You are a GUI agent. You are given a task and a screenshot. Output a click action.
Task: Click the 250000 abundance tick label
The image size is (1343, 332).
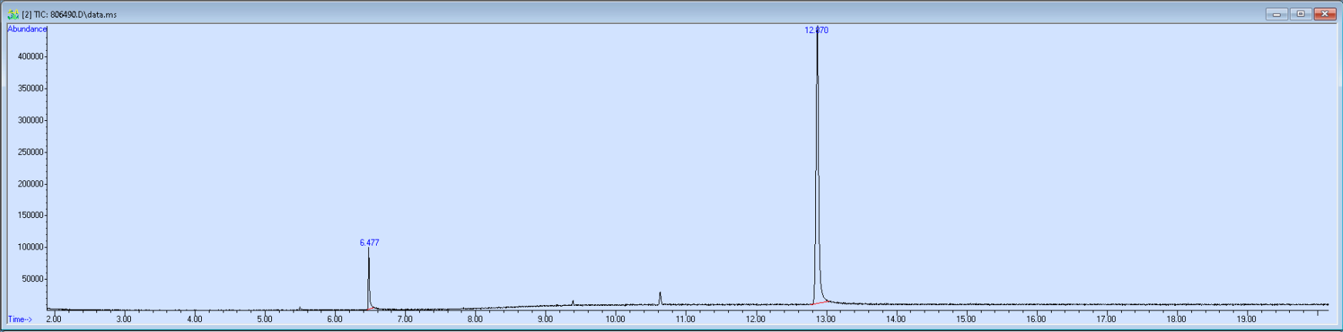click(30, 153)
